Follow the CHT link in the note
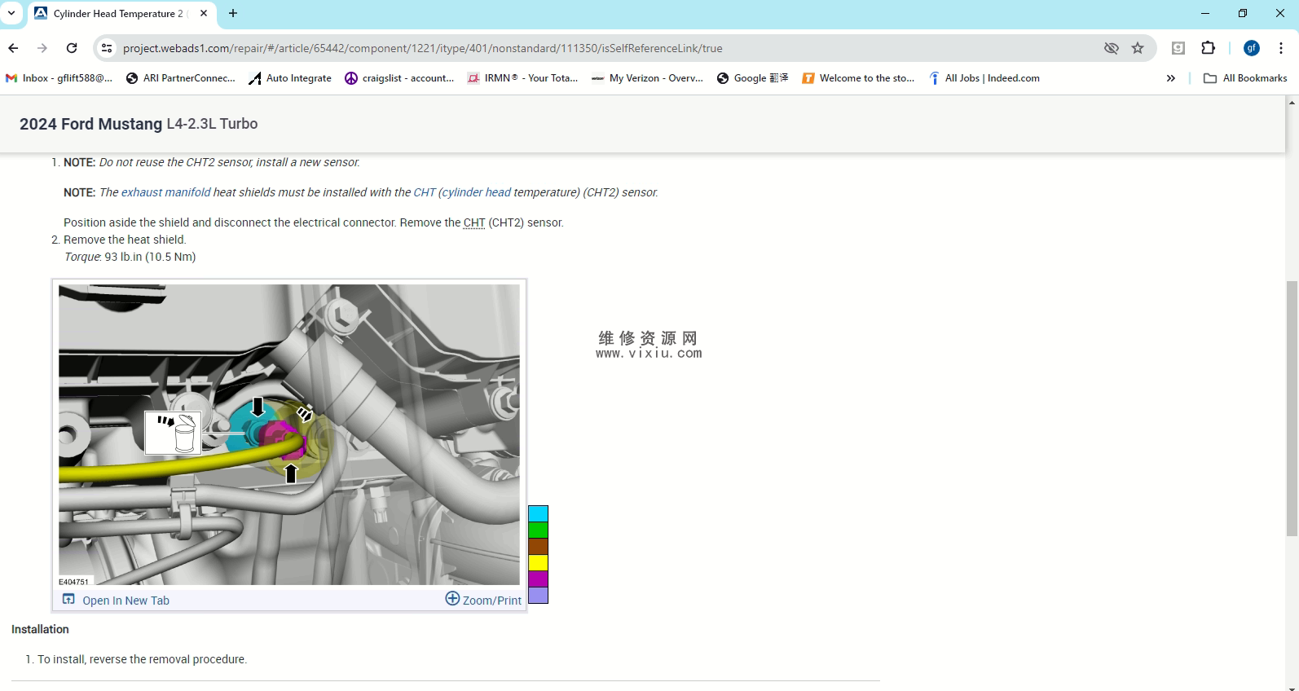1299x691 pixels. (425, 192)
